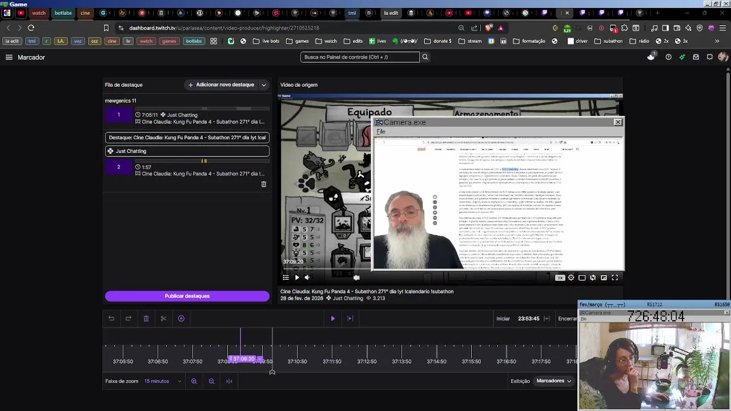Click the browser address bar URL
The width and height of the screenshot is (731, 411).
[224, 28]
